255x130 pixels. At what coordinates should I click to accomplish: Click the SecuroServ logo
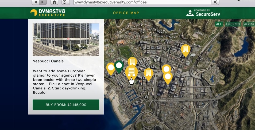[x=203, y=13]
